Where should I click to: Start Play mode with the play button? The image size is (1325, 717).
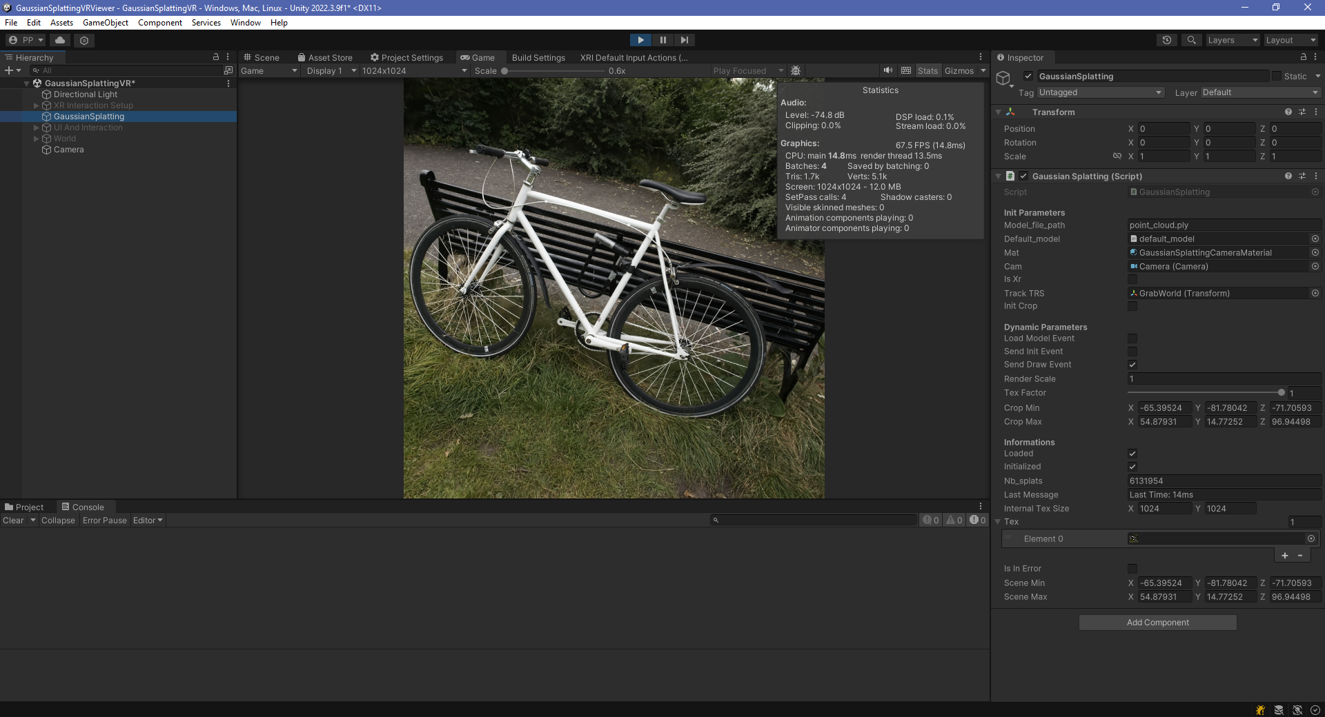(640, 40)
